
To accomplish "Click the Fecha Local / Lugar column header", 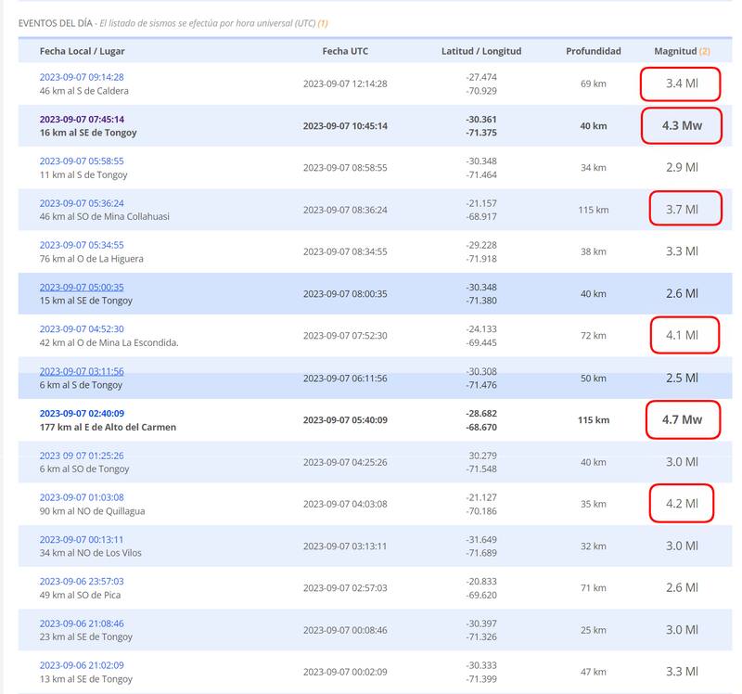I will click(x=82, y=51).
